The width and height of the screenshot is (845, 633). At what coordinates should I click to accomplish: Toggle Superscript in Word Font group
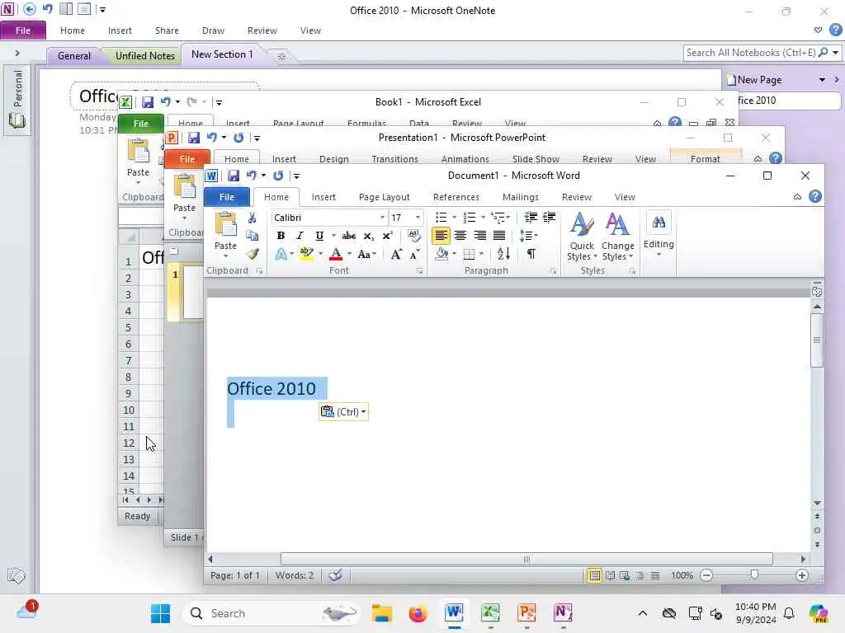pos(388,236)
